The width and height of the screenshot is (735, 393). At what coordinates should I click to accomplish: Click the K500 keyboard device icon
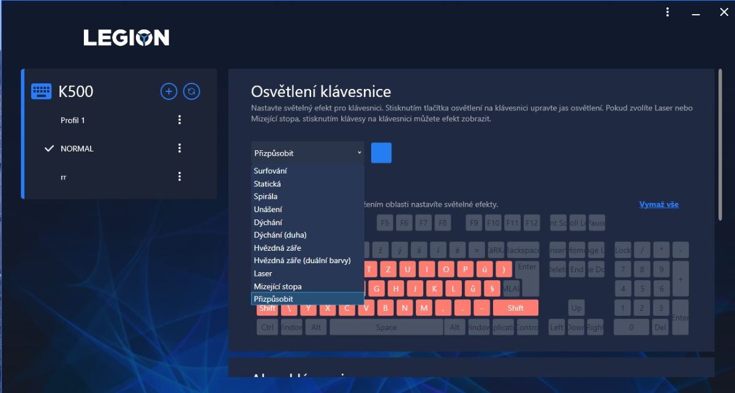pos(42,92)
